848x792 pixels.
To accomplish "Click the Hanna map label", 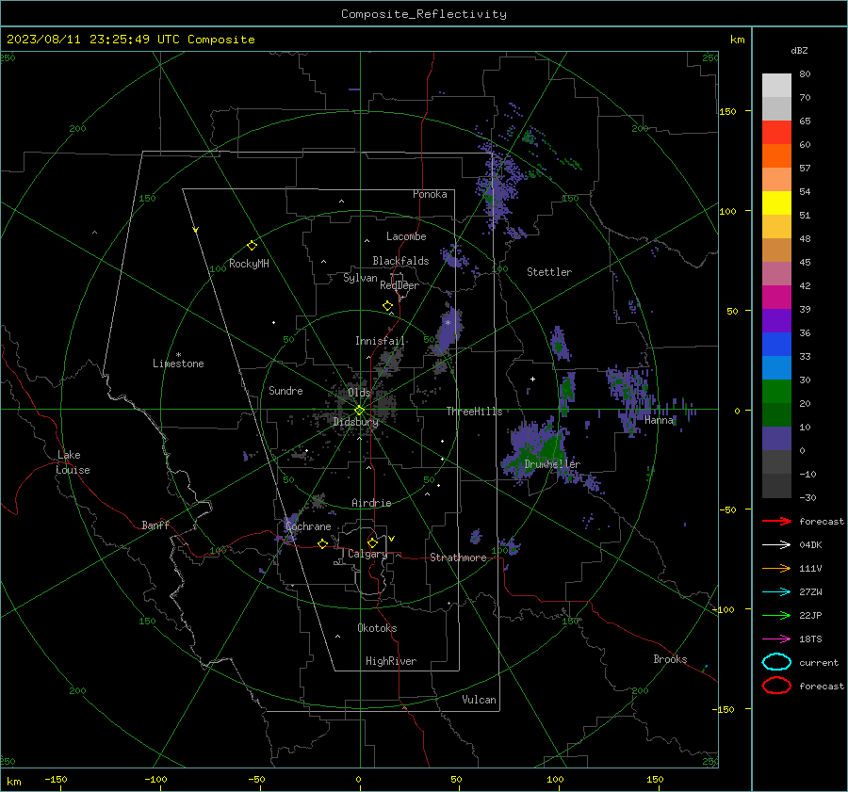I will pyautogui.click(x=659, y=420).
